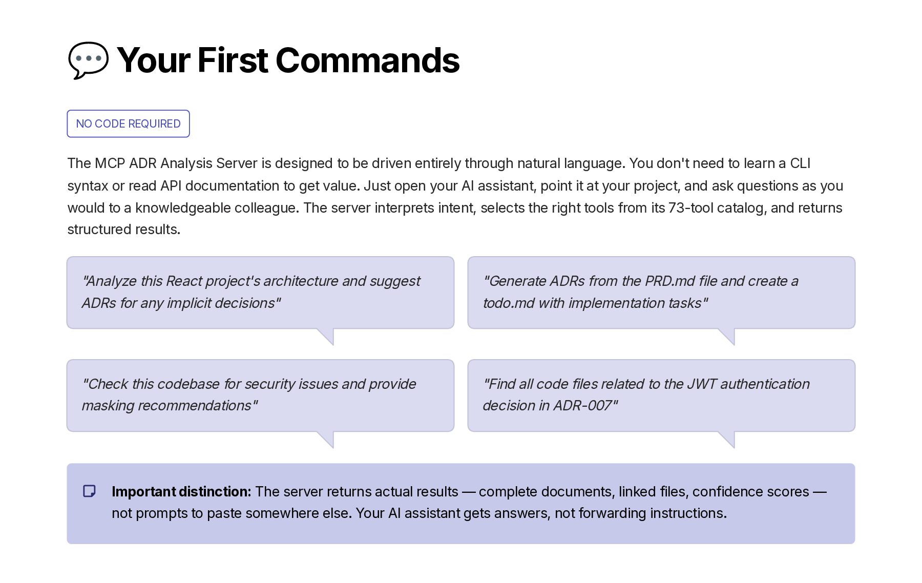The image size is (922, 583).
Task: Click the tail of the React architecture bubble
Action: pyautogui.click(x=327, y=336)
